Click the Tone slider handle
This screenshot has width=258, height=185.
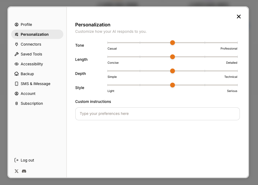(173, 43)
